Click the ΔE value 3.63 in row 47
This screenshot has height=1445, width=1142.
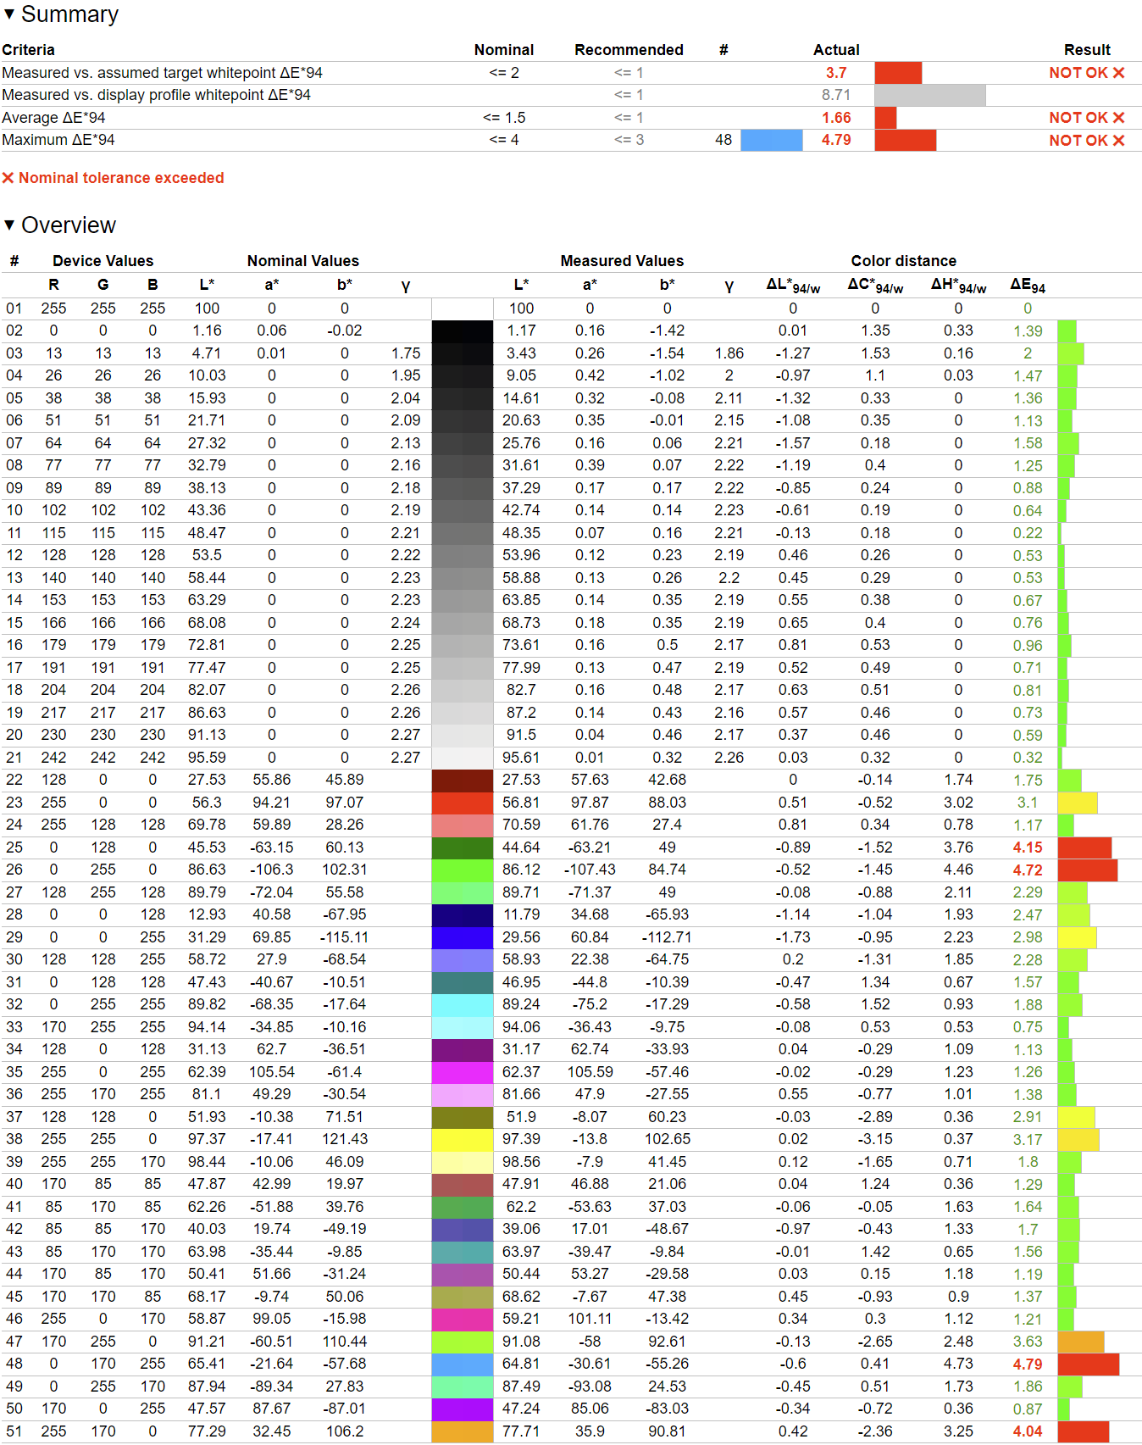(x=1028, y=1342)
